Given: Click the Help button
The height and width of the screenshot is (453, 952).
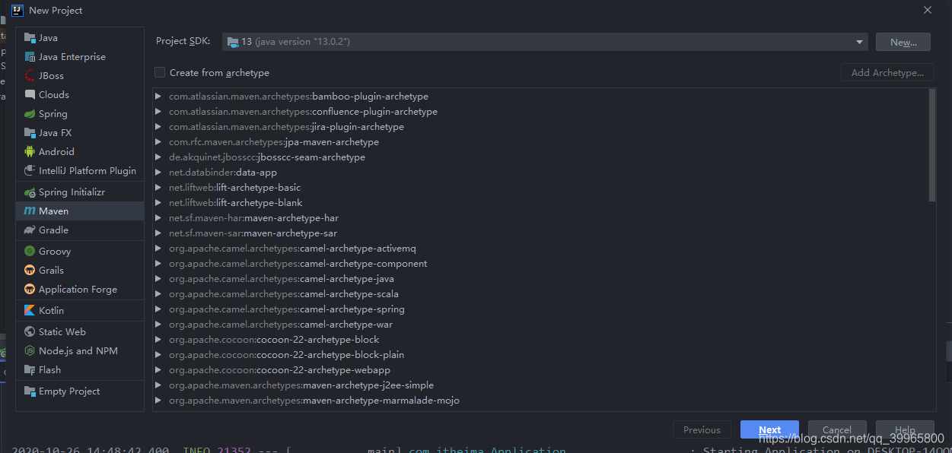Looking at the screenshot, I should [x=905, y=429].
